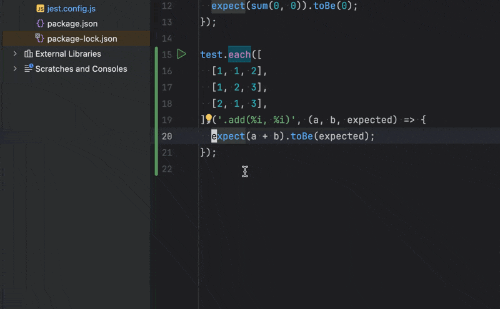Screen dimensions: 500x309
Task: Select package.json in the project tree
Action: [72, 24]
